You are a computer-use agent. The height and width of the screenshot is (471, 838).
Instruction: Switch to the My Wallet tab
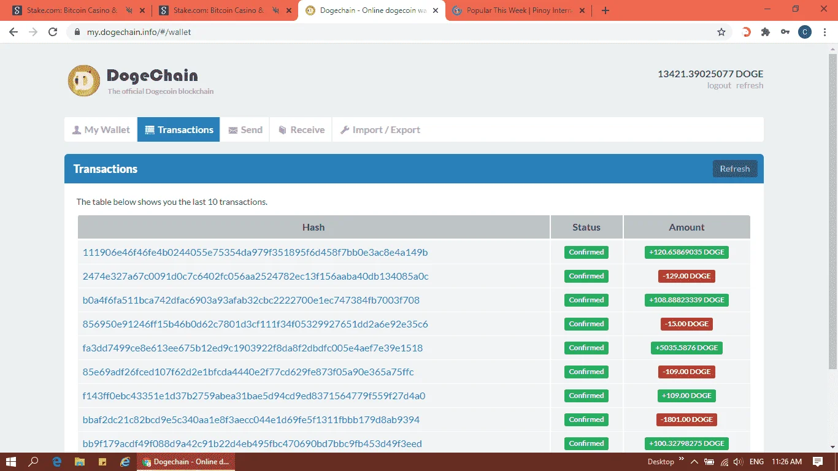pos(101,129)
